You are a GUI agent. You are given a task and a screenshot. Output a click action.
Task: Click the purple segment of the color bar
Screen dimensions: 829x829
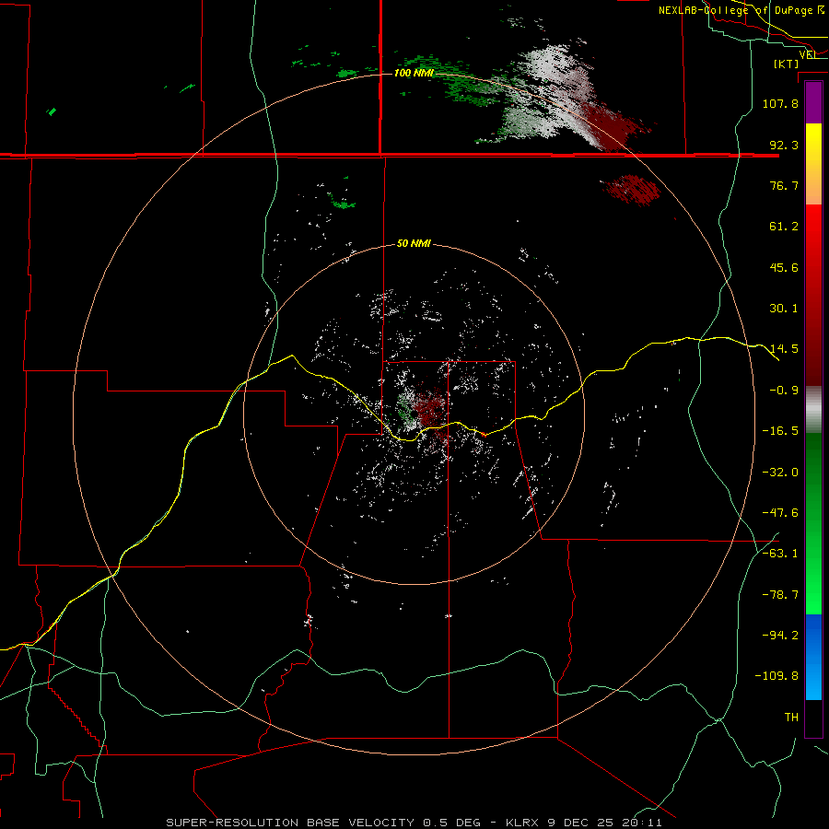(x=813, y=103)
